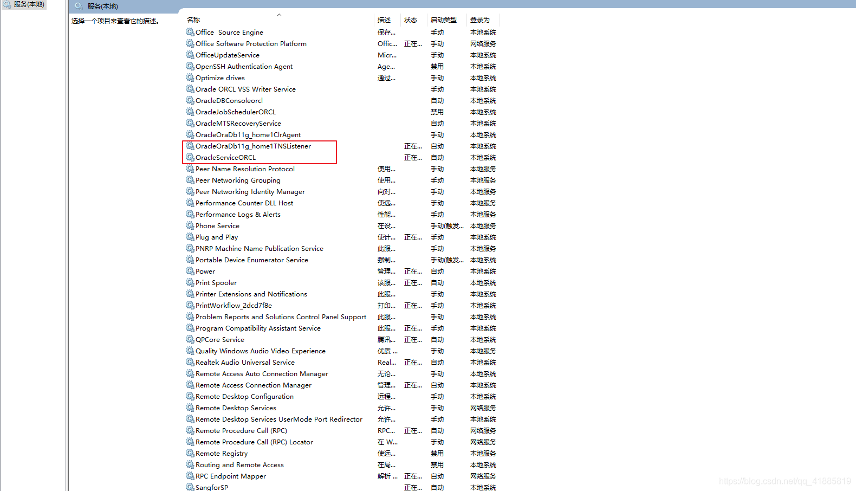
Task: Select Performance Counter DLL Host service
Action: tap(341, 203)
